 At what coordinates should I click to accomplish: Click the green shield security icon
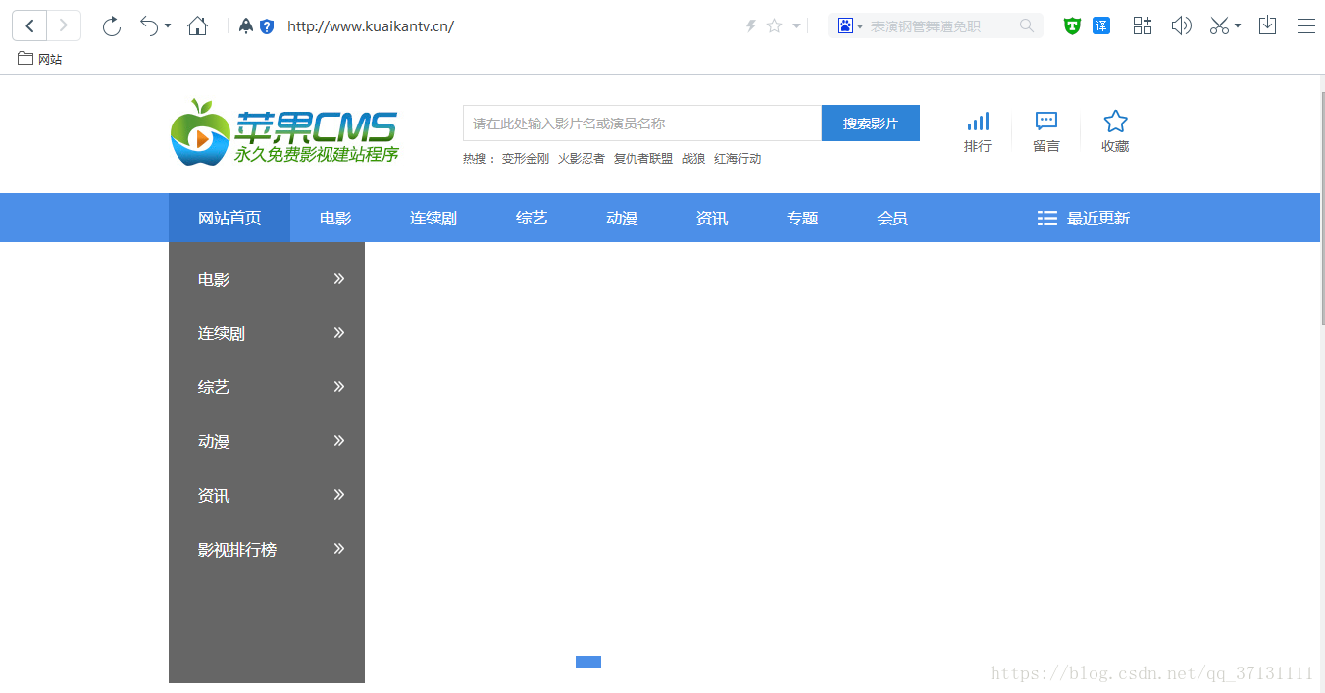[x=1072, y=26]
